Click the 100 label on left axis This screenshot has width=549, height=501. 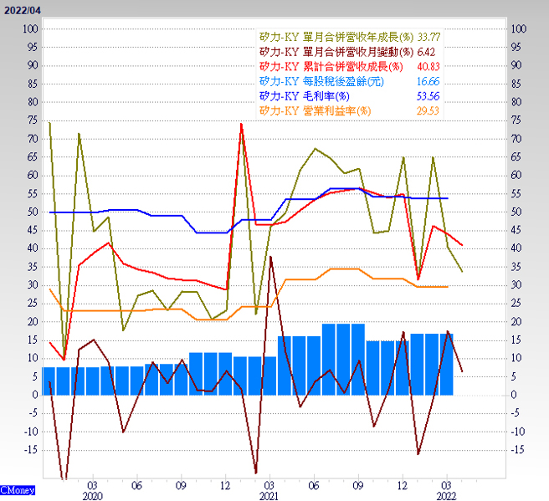[31, 28]
